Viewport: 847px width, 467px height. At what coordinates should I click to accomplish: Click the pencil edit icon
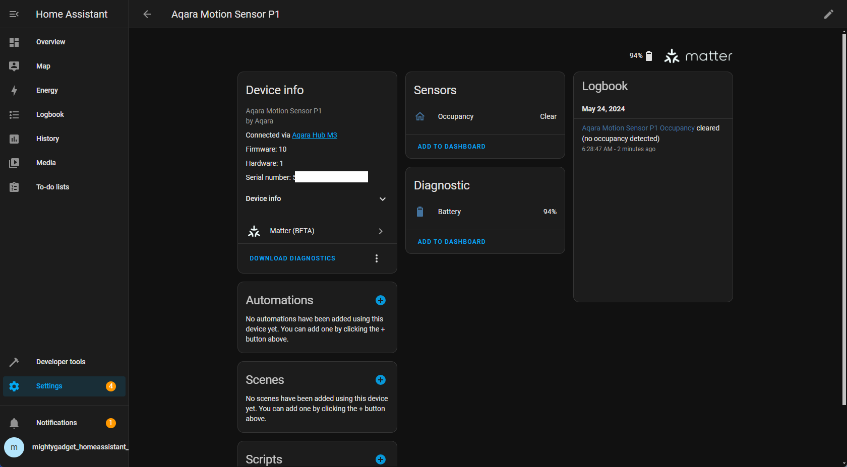[828, 14]
